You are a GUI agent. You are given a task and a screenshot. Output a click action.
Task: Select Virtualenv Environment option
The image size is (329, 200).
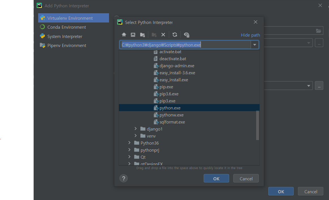click(73, 18)
